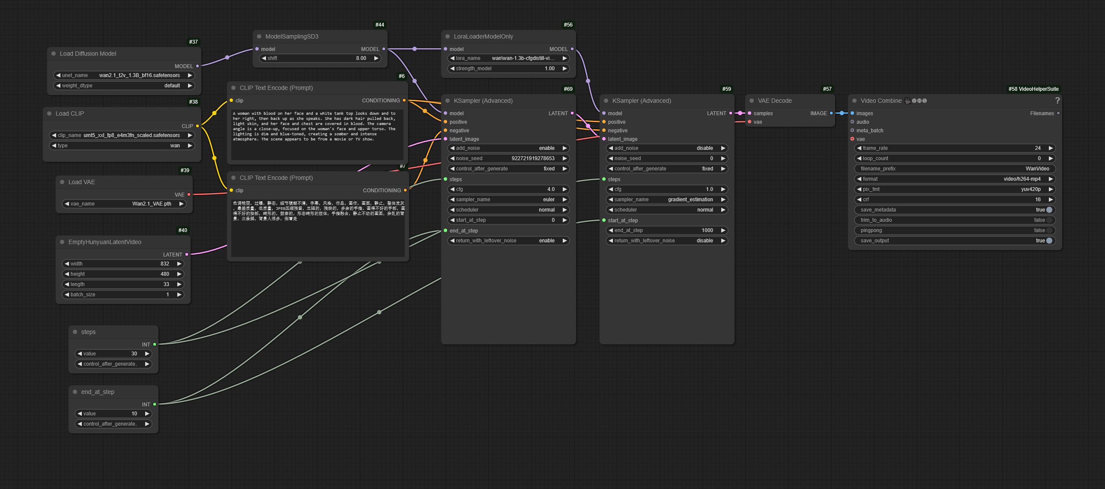Image resolution: width=1105 pixels, height=489 pixels.
Task: Click the KSampler (Advanced) #69 title
Action: [483, 101]
